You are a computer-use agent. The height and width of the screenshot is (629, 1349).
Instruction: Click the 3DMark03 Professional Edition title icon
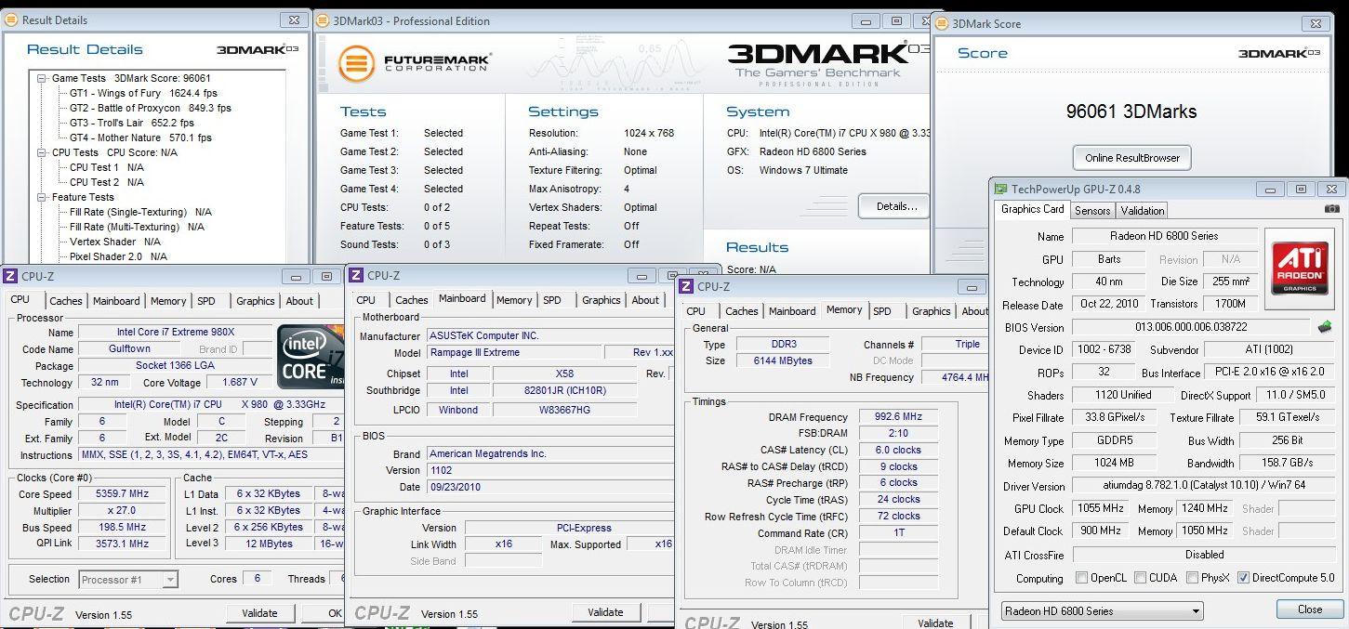click(x=323, y=20)
